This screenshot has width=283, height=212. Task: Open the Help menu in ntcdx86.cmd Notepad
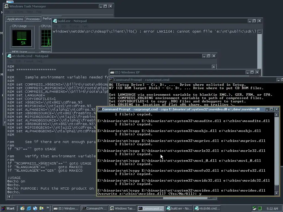point(39,61)
